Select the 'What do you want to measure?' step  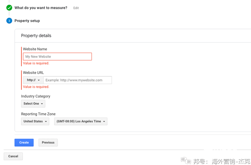pyautogui.click(x=41, y=8)
